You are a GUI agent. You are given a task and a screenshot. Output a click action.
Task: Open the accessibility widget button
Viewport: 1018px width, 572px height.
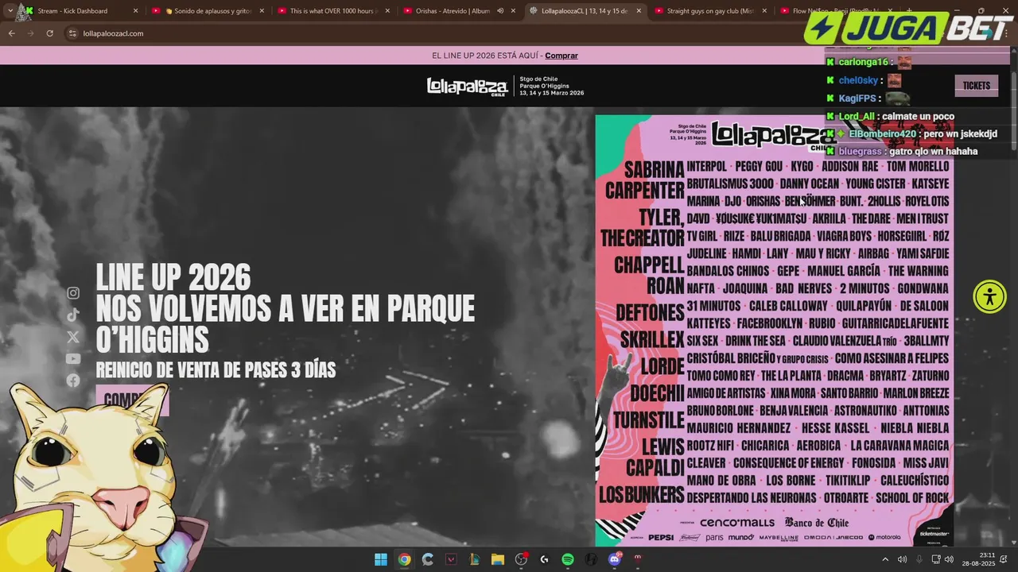click(989, 297)
